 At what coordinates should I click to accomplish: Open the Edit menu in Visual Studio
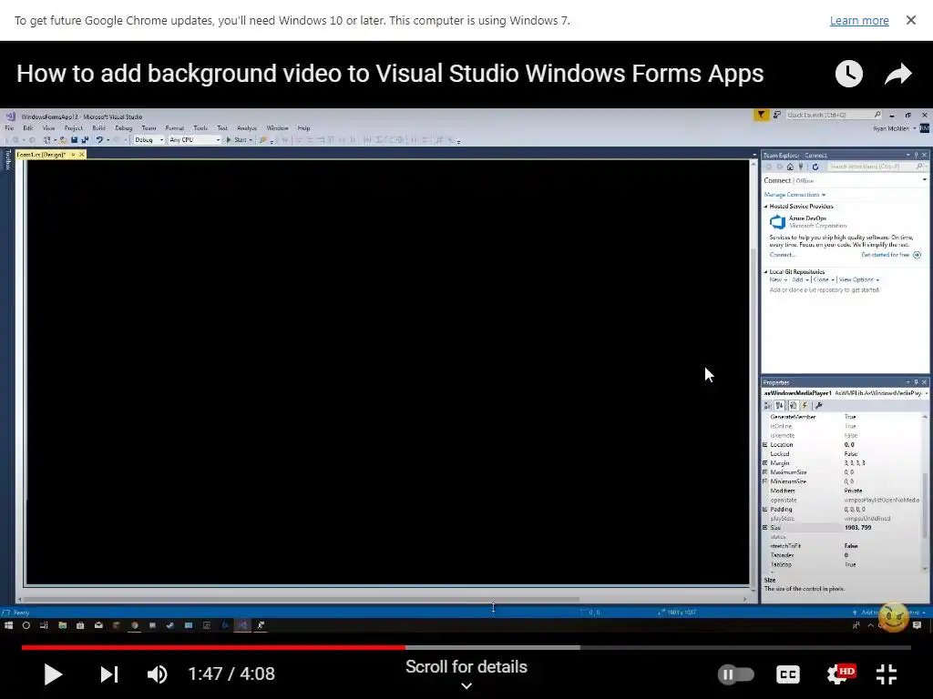coord(28,127)
